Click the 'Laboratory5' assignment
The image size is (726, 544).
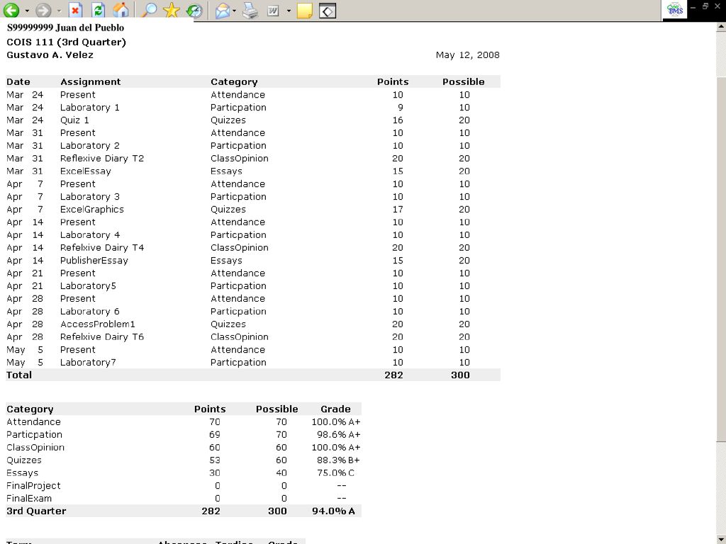[x=88, y=286]
